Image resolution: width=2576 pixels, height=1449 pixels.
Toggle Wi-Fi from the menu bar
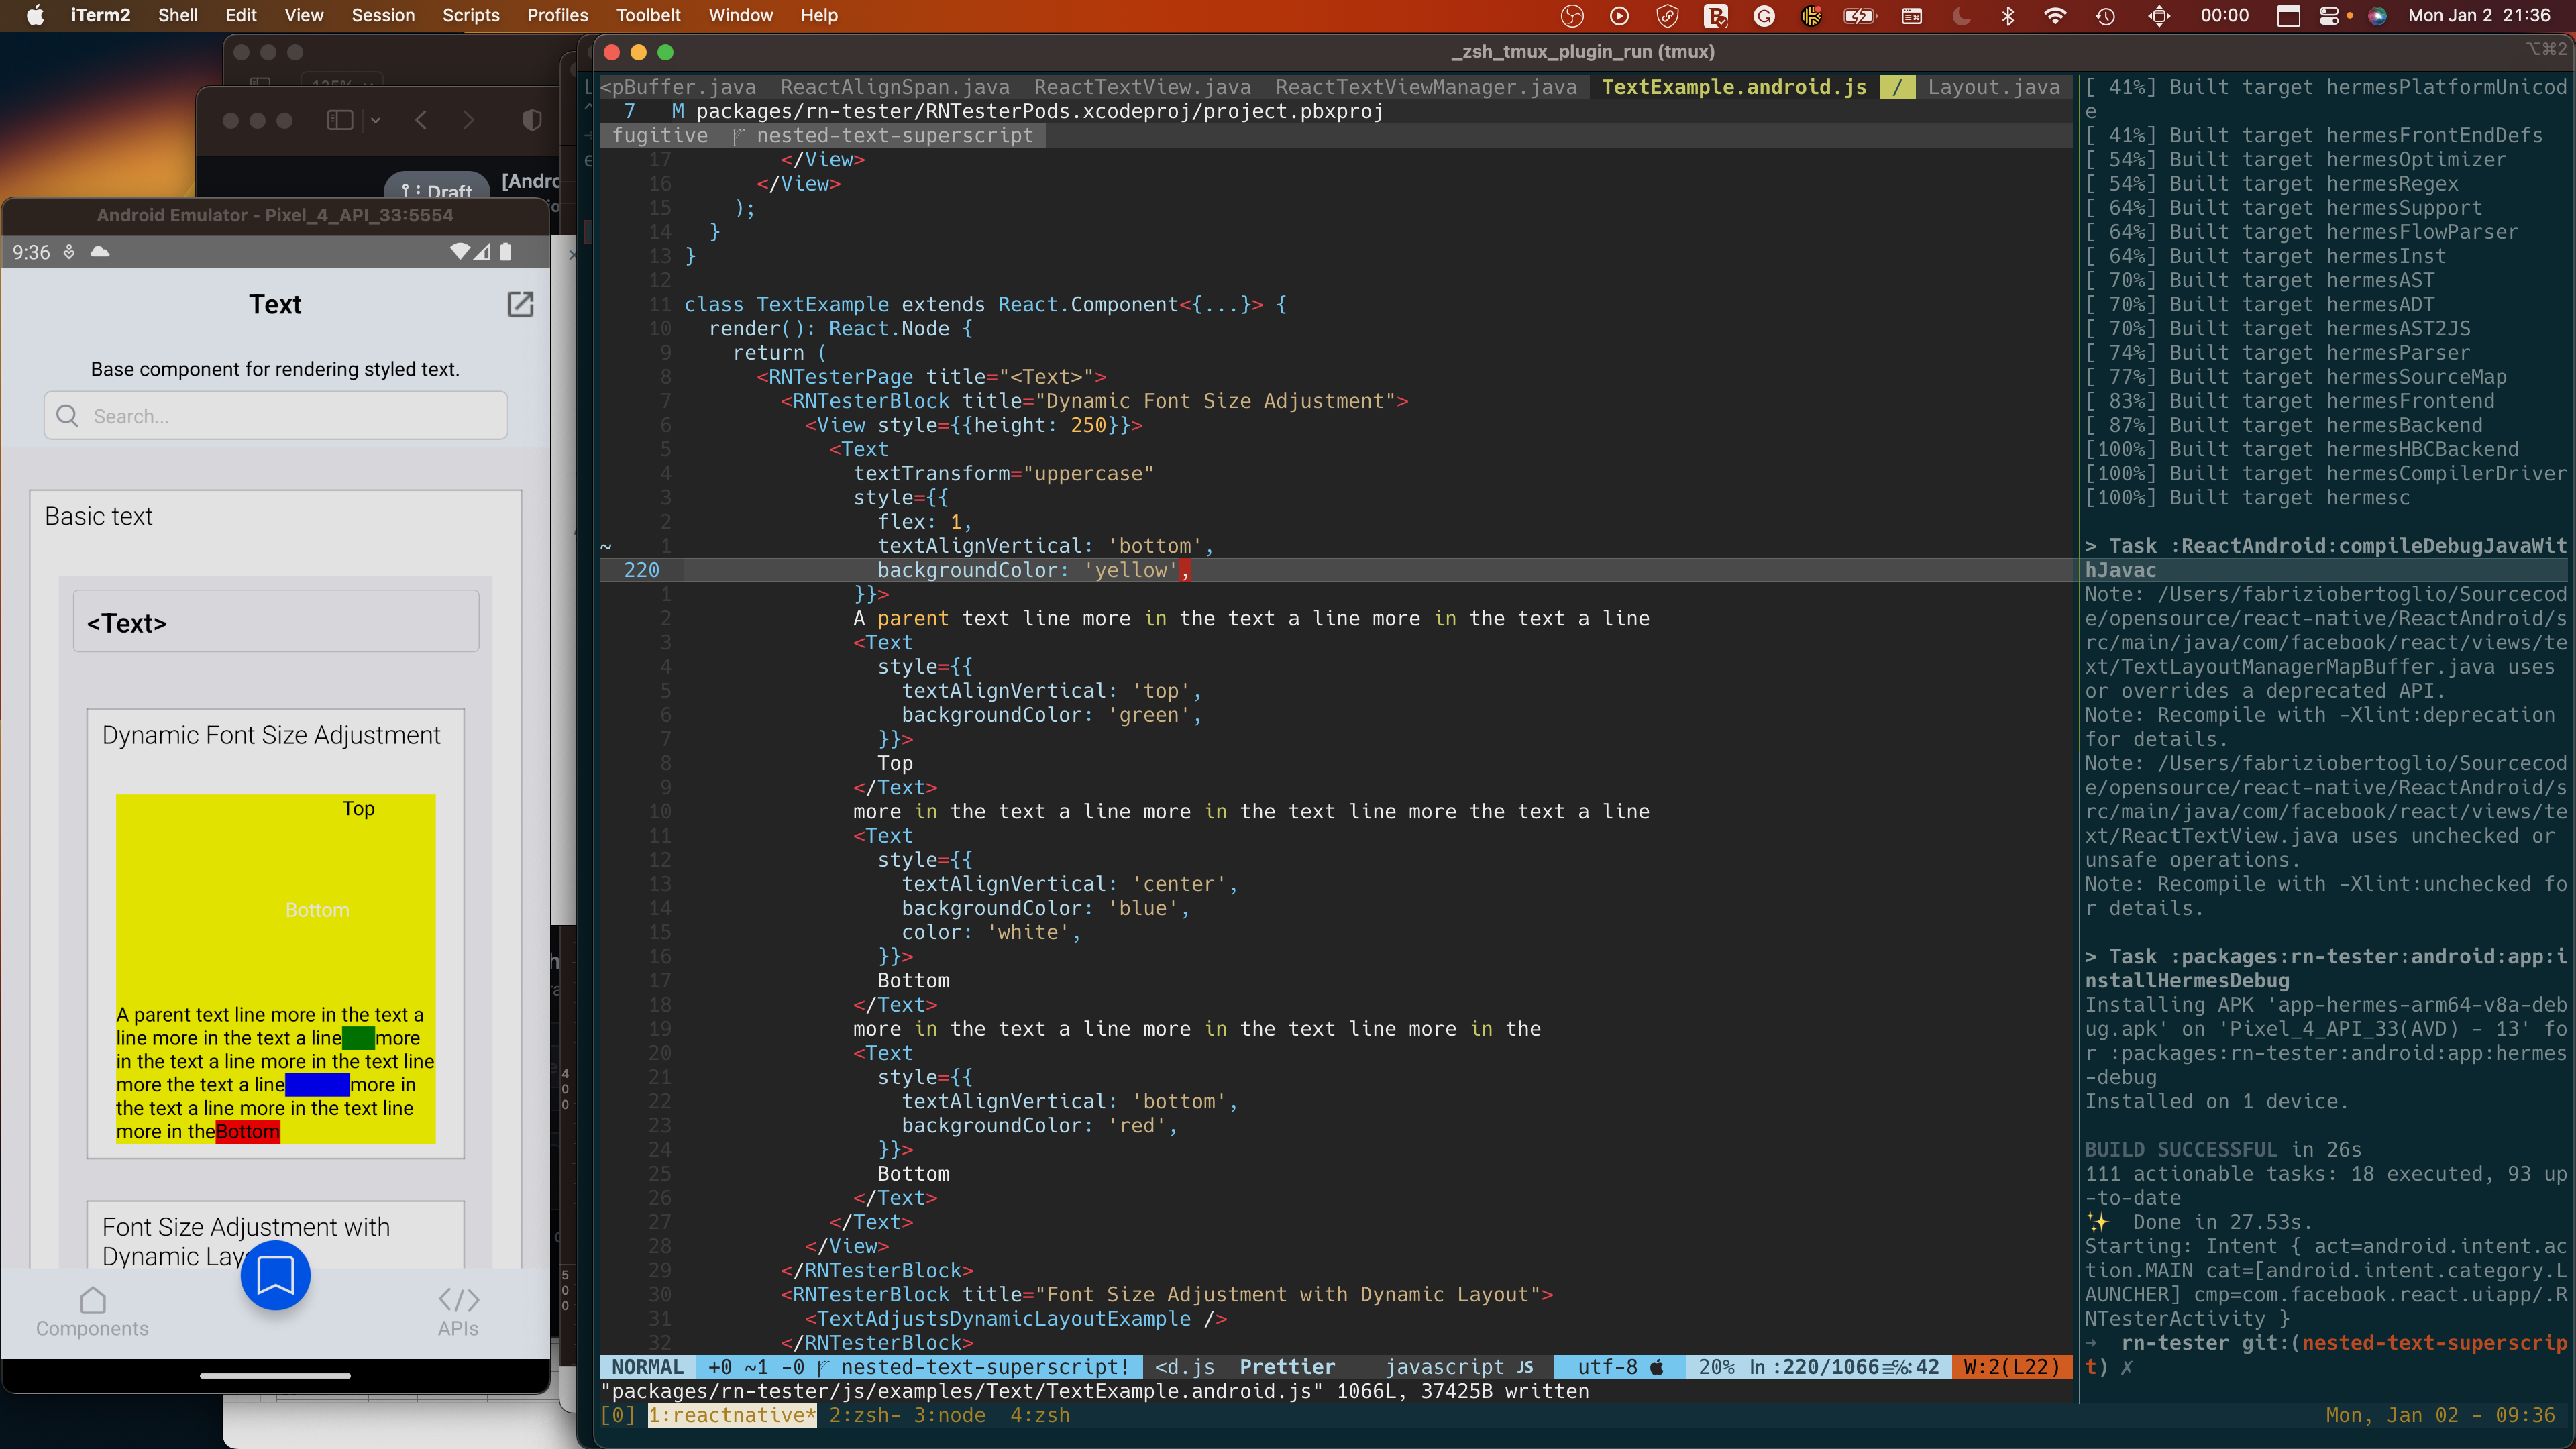[x=2055, y=16]
